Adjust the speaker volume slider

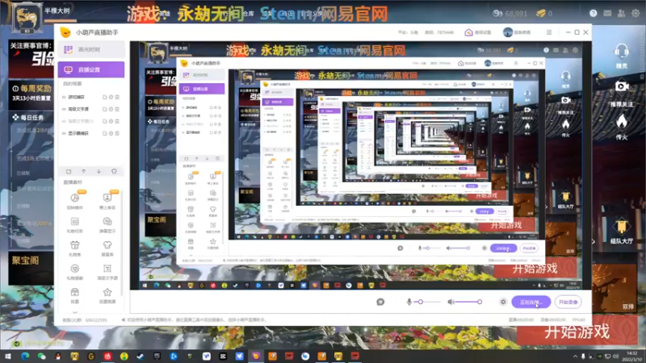pos(468,302)
